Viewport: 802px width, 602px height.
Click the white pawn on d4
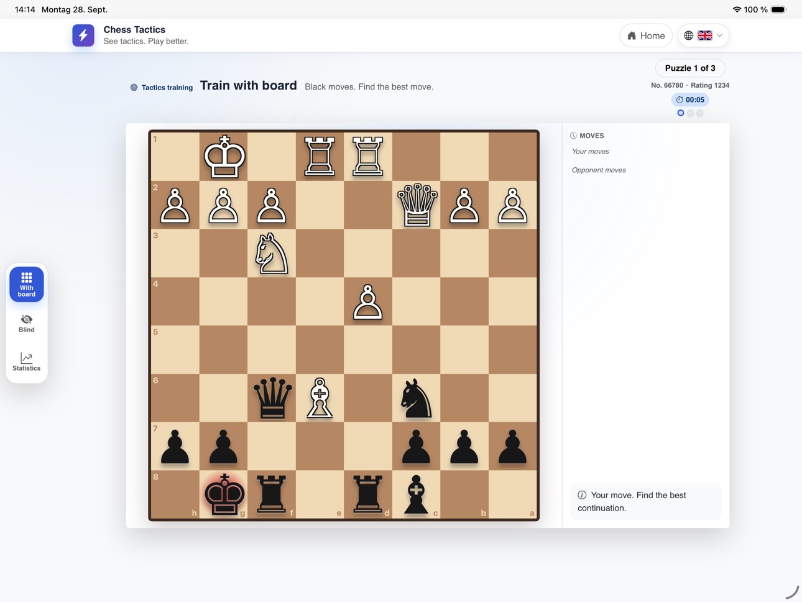click(368, 302)
